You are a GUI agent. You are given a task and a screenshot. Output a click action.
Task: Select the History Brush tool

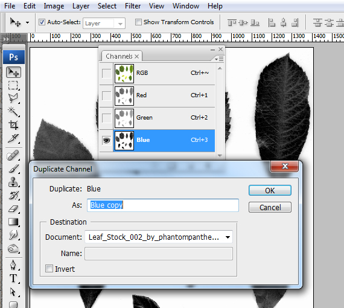(x=13, y=196)
